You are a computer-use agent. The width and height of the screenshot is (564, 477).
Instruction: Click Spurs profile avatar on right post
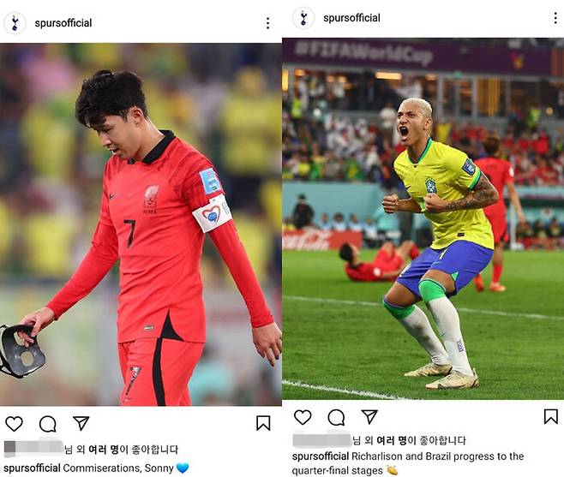coord(303,18)
